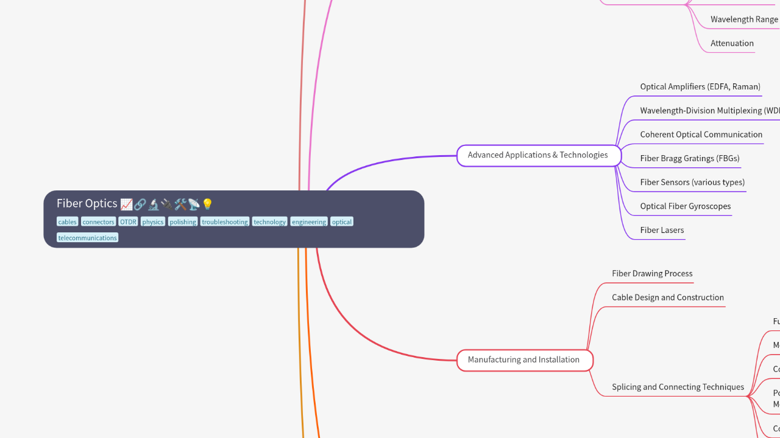Image resolution: width=780 pixels, height=438 pixels.
Task: Click the 'polishing' tag
Action: tap(183, 222)
